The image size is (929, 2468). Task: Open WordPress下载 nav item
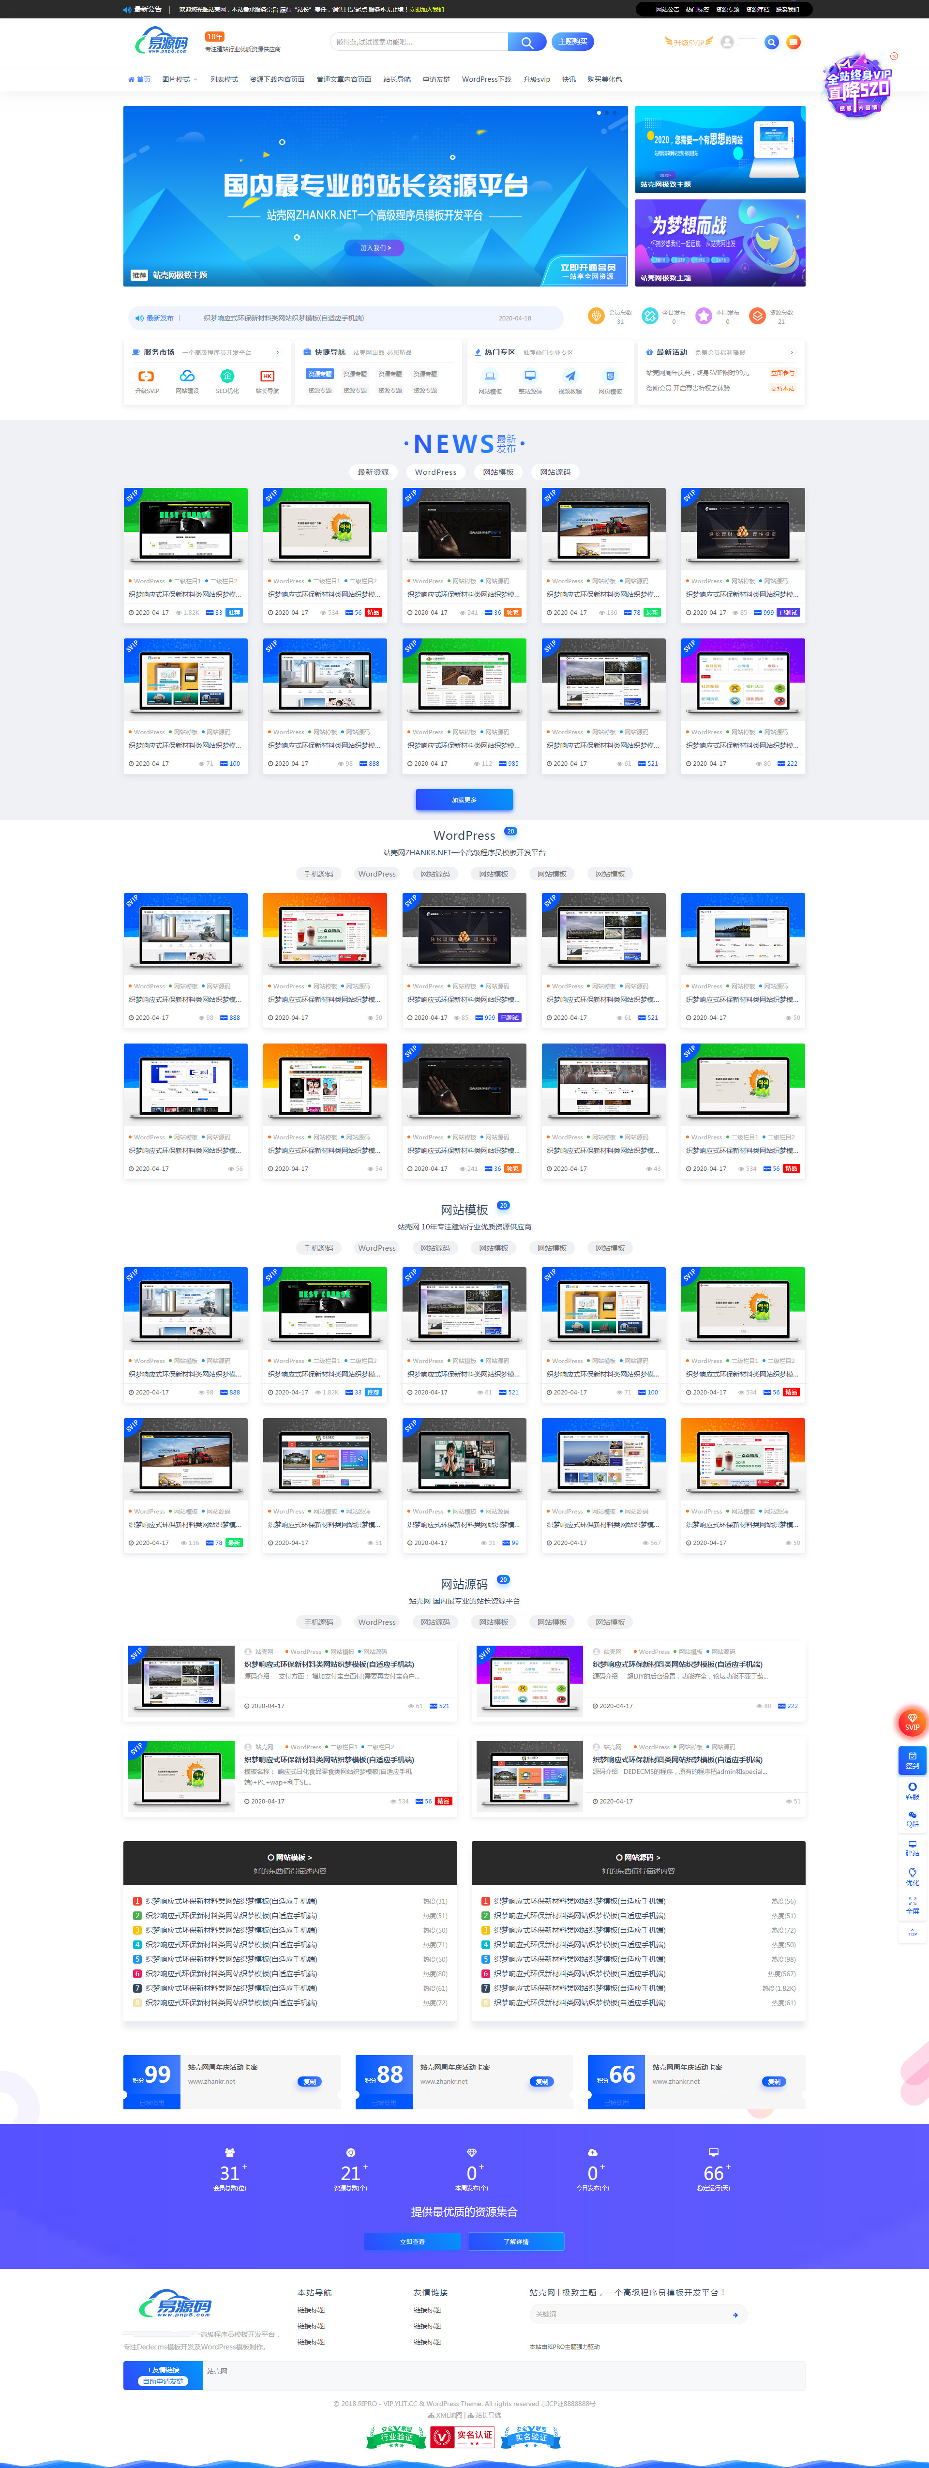[x=486, y=79]
